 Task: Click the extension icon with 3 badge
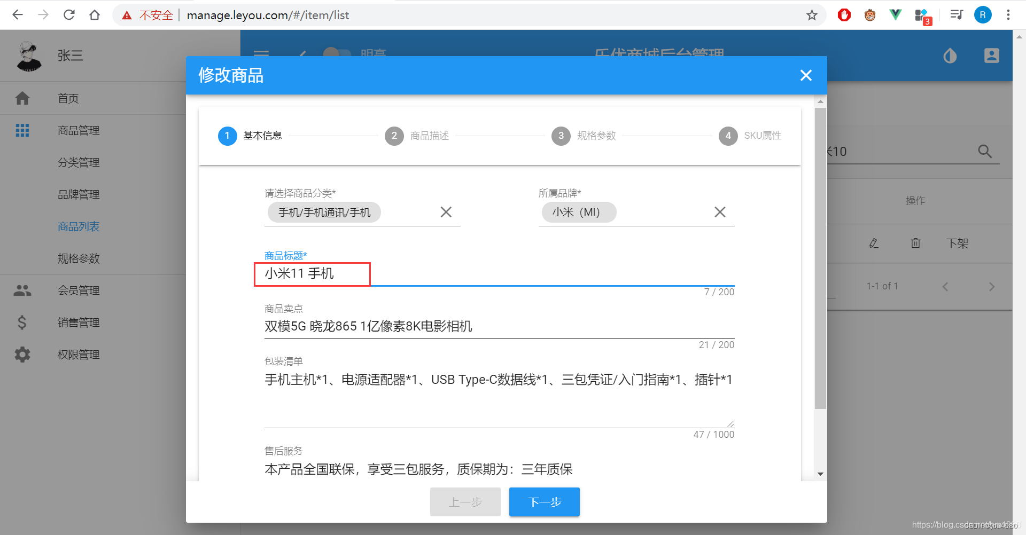922,16
